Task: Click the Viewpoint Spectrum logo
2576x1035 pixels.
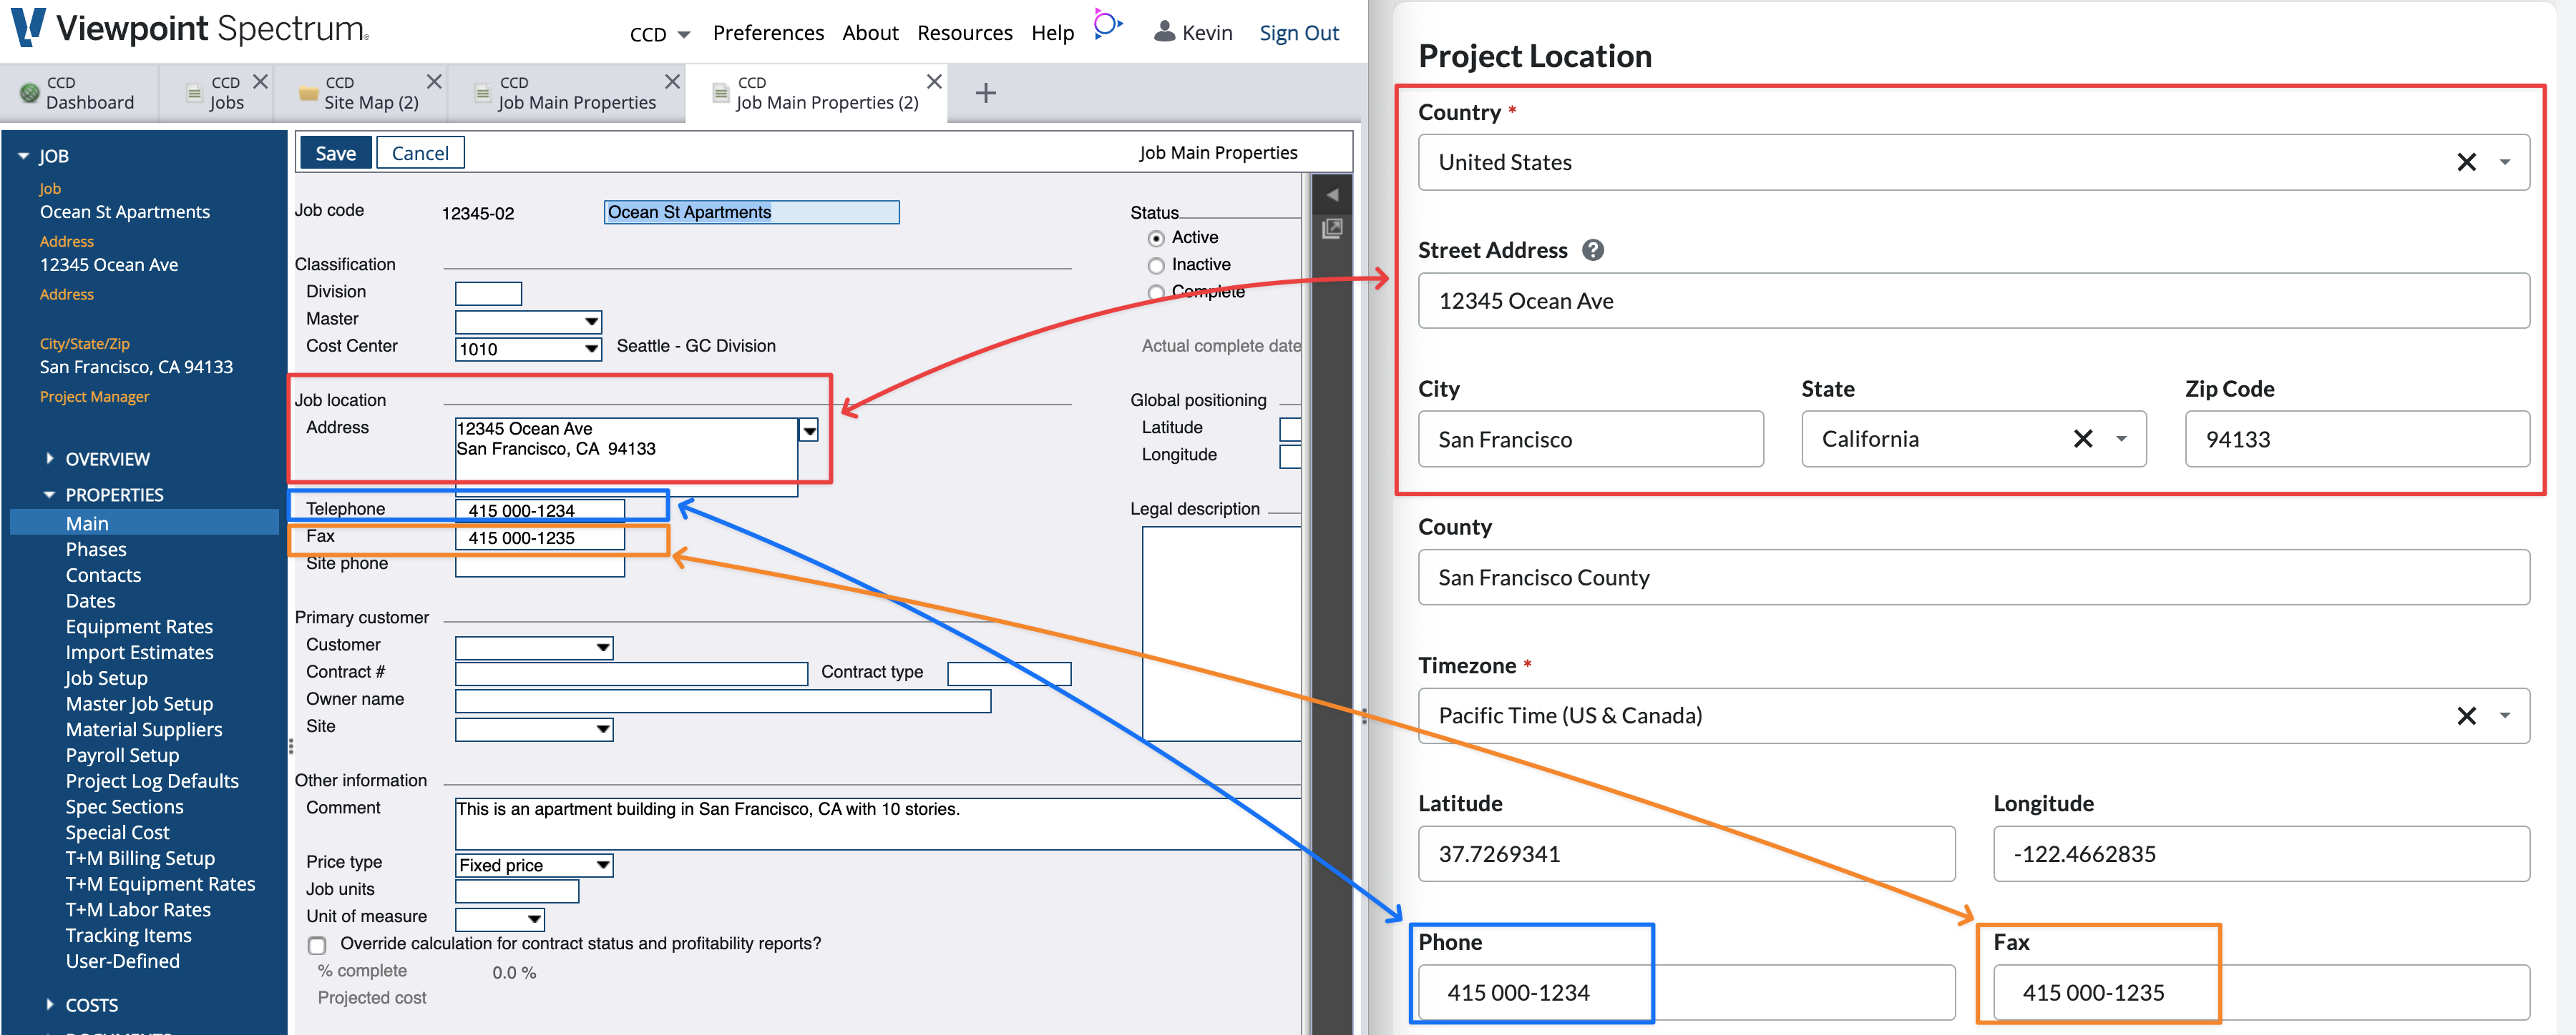Action: 190,28
